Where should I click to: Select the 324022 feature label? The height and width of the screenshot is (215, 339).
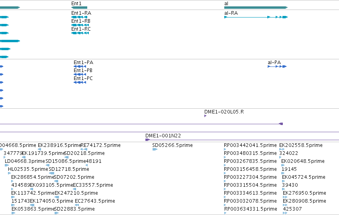click(288, 153)
